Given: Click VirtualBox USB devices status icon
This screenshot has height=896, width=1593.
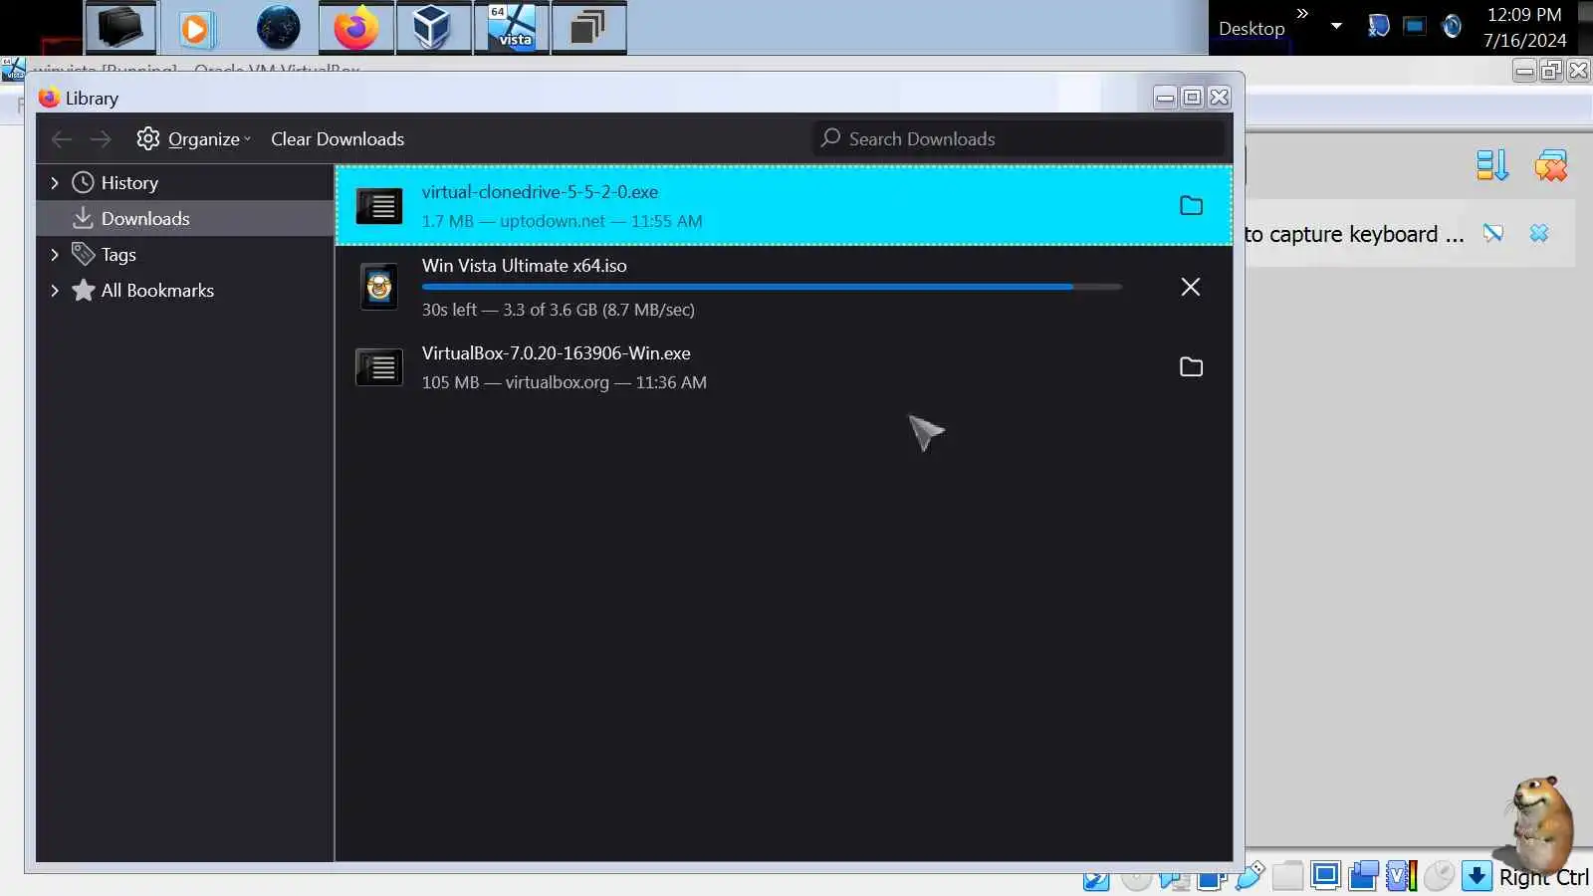Looking at the screenshot, I should pos(1249,876).
